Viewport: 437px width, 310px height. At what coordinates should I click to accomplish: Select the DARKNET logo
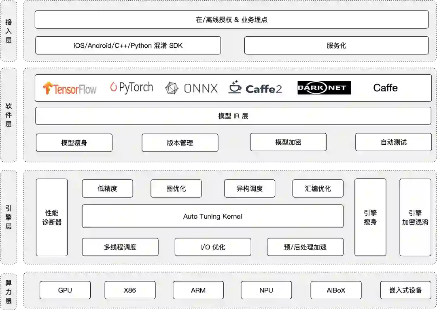coord(324,88)
